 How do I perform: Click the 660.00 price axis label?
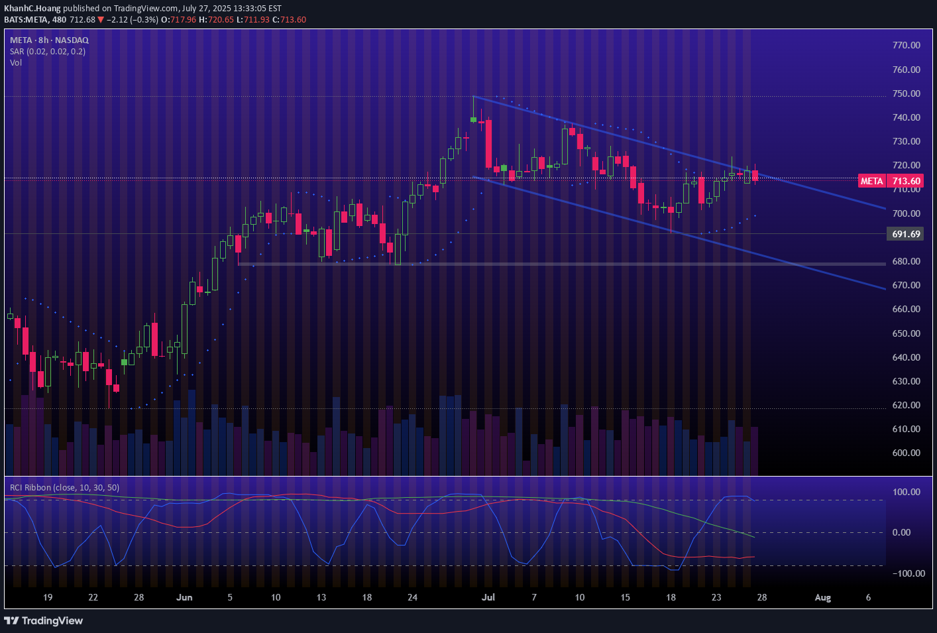tap(906, 309)
